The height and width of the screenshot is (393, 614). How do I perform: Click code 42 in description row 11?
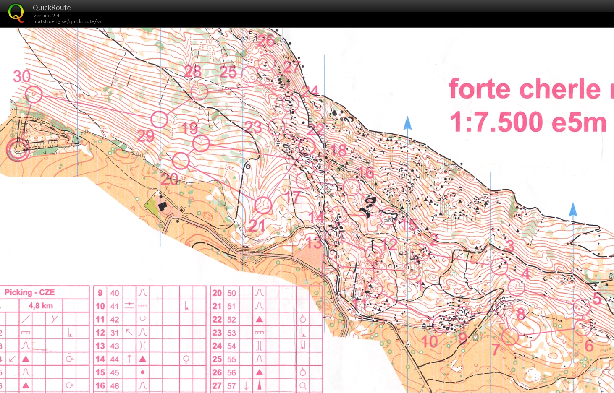click(x=115, y=320)
